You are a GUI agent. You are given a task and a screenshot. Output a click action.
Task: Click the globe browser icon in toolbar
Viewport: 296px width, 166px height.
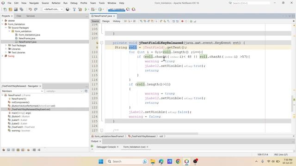click(x=68, y=9)
